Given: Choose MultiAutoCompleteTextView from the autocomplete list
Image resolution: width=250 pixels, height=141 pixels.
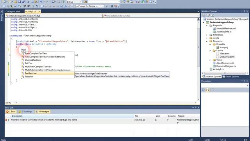Looking at the screenshot, I should click(48, 67).
